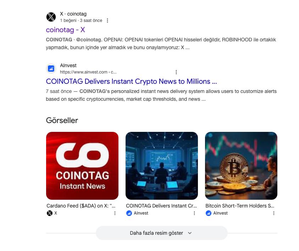
Task: Expand the chevron next to Daha fazla resim göster
Action: (x=190, y=233)
